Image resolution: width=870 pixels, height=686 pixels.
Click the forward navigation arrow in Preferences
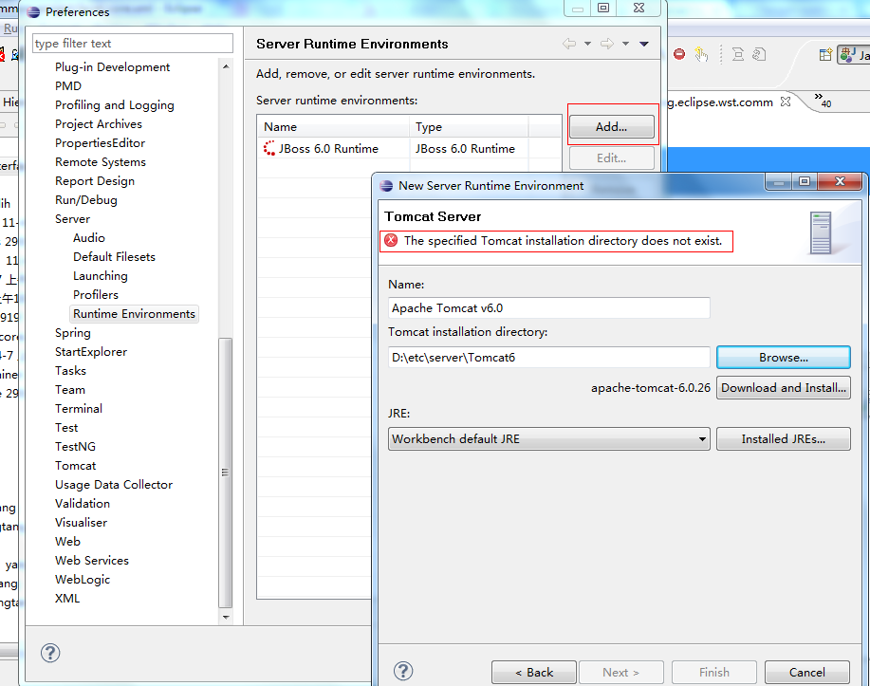tap(607, 44)
